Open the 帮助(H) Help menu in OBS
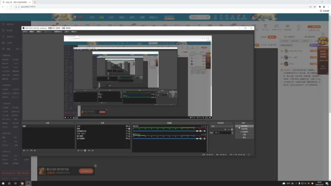 [74, 32]
